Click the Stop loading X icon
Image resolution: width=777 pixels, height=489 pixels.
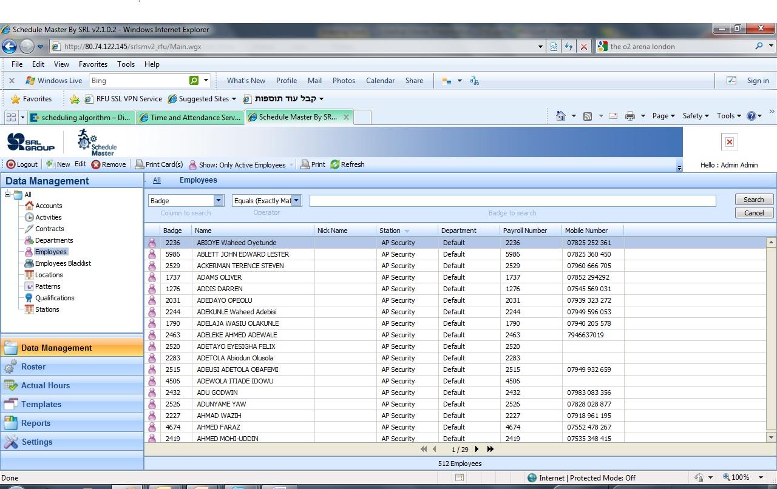583,46
